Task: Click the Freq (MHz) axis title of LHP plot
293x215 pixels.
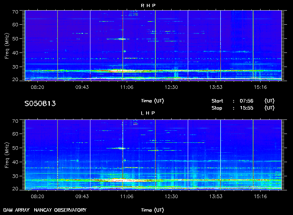Action: click(x=7, y=155)
